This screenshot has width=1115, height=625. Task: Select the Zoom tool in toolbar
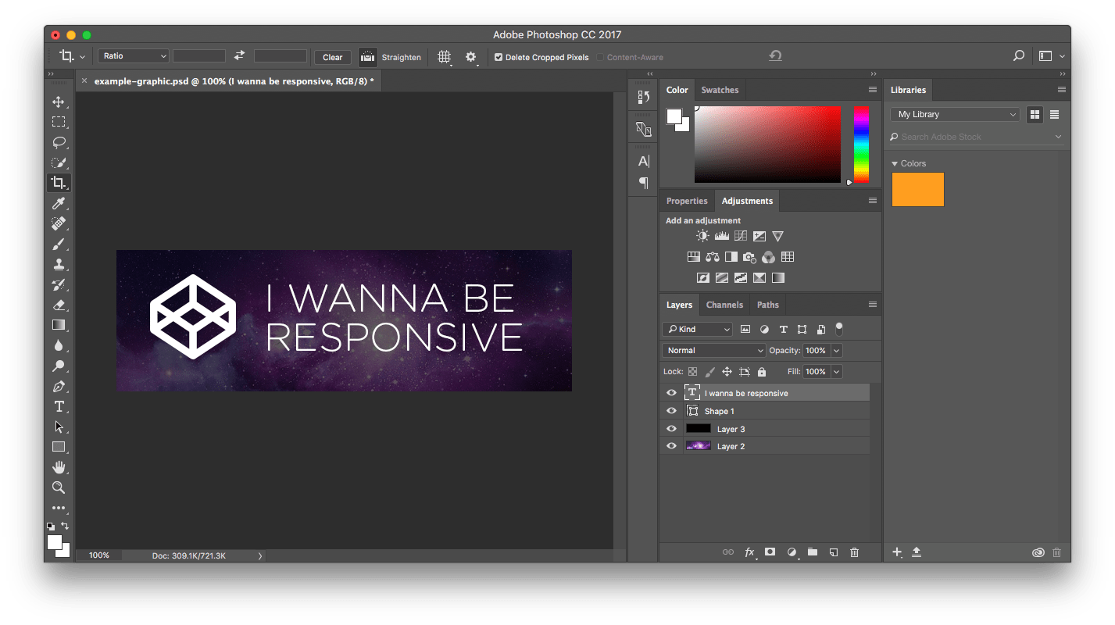(59, 487)
